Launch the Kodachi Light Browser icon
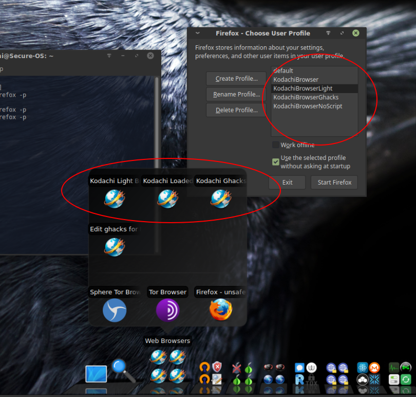The image size is (416, 397). (114, 198)
